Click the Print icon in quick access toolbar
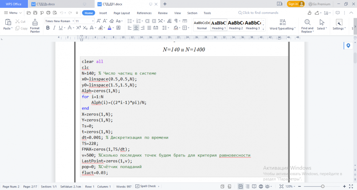Screen dimensions: 357x190 [48, 13]
